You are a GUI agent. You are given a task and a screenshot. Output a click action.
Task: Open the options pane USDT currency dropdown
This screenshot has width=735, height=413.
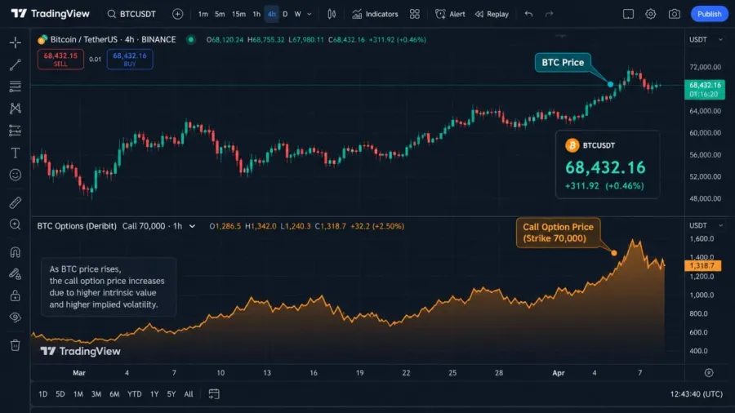[x=706, y=226]
